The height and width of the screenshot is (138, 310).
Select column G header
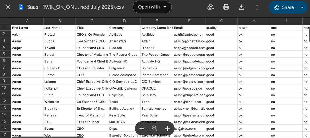click(221, 21)
